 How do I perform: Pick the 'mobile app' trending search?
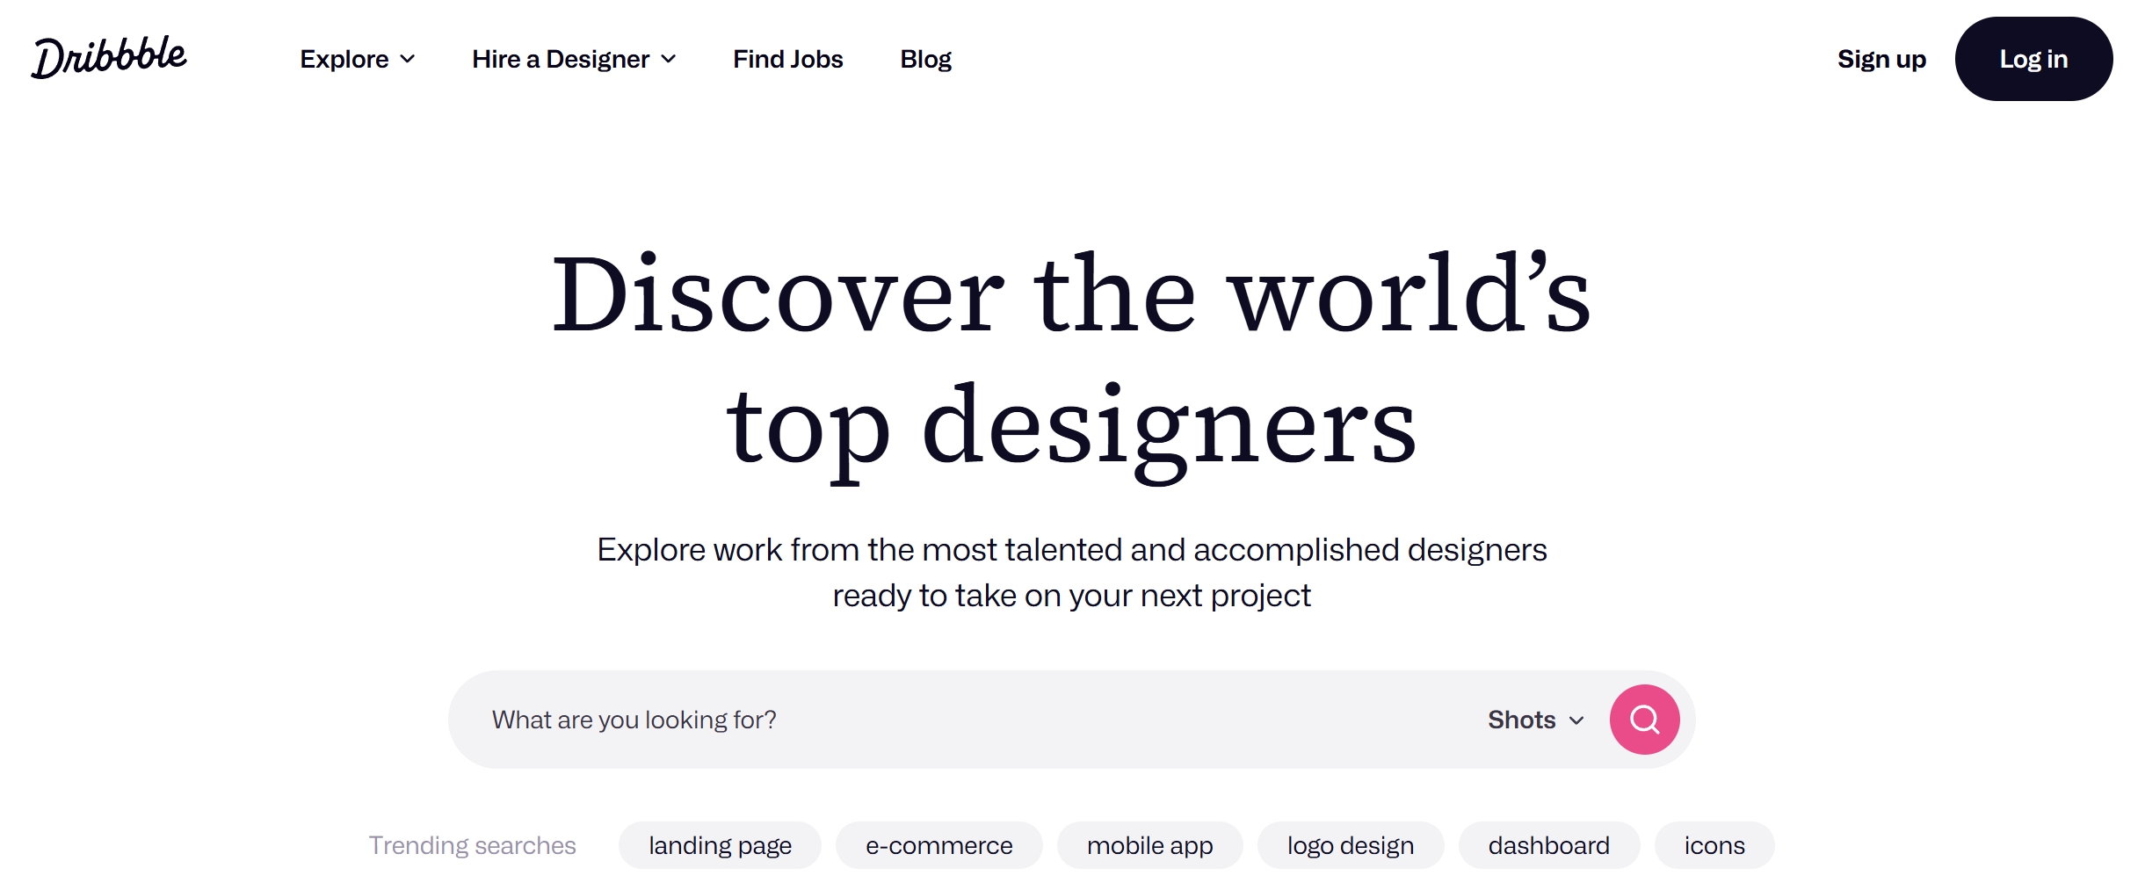(x=1149, y=845)
